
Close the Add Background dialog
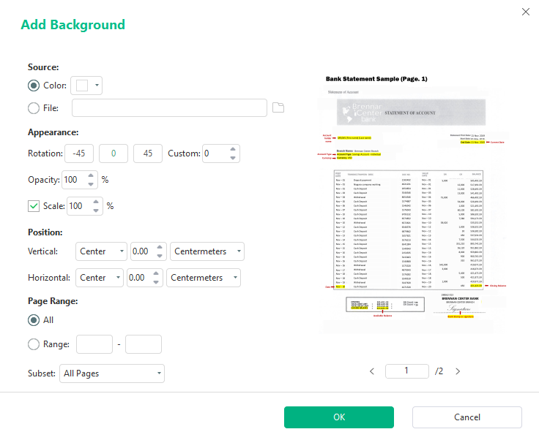(526, 12)
